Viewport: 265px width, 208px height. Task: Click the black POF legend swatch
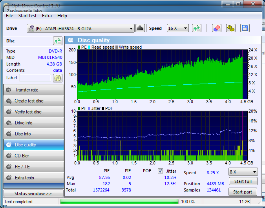coord(103,108)
